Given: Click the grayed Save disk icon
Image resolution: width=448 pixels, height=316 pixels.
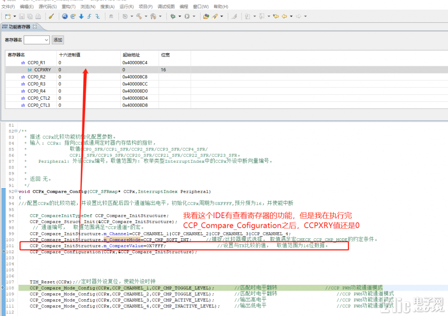Looking at the screenshot, I should [22, 17].
